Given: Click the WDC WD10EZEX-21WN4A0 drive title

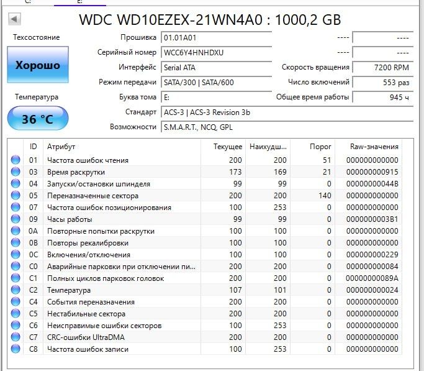Looking at the screenshot, I should point(210,20).
